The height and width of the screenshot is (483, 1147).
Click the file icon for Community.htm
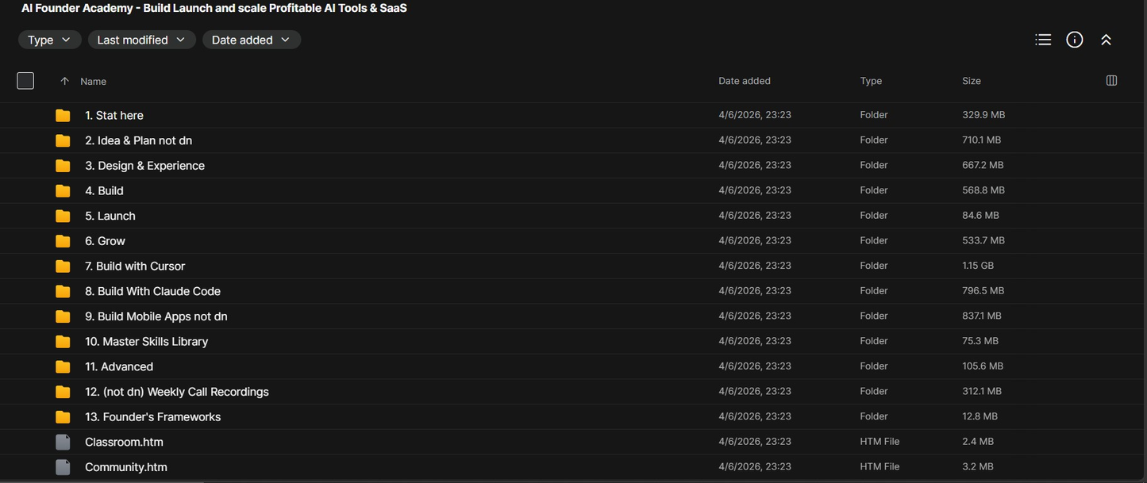point(63,467)
